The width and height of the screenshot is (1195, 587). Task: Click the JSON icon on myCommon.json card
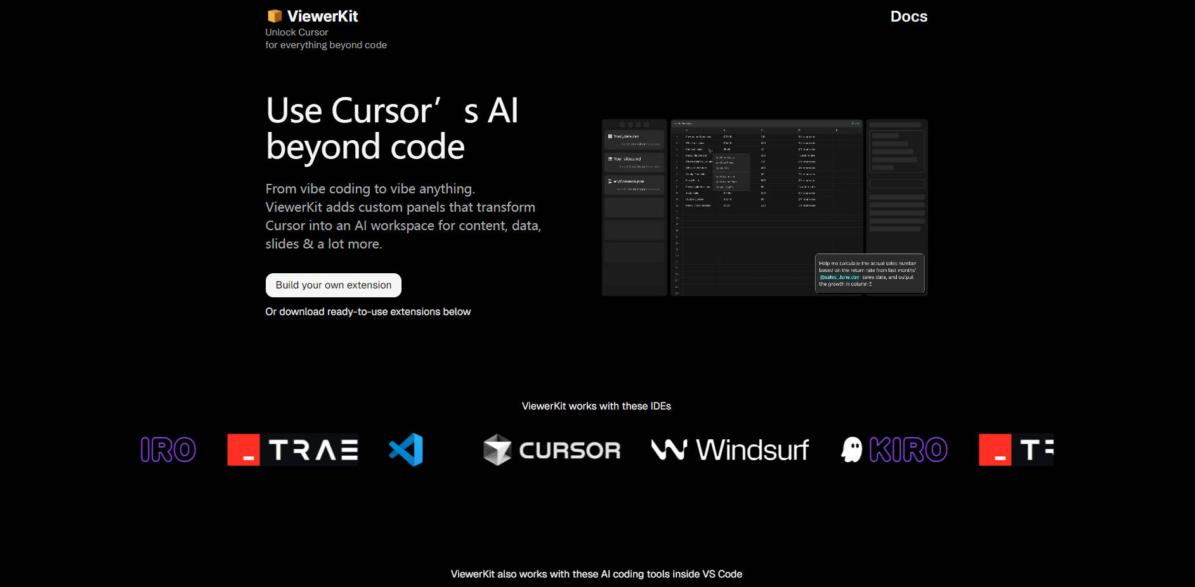pos(610,181)
